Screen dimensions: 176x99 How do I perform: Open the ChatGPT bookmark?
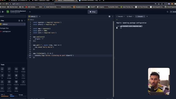point(92,7)
